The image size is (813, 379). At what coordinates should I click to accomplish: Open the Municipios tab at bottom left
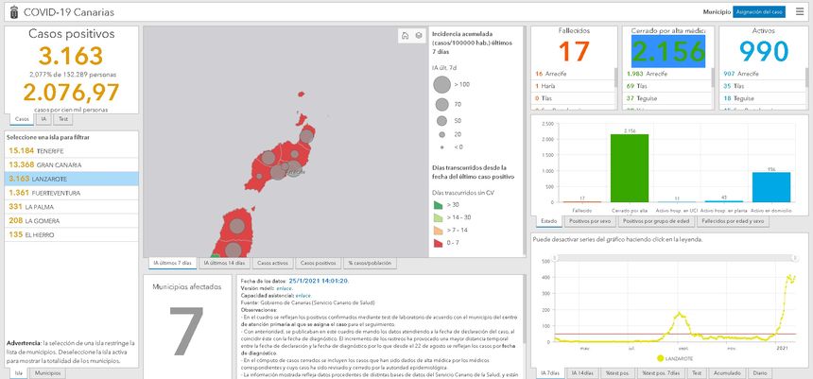tap(48, 373)
